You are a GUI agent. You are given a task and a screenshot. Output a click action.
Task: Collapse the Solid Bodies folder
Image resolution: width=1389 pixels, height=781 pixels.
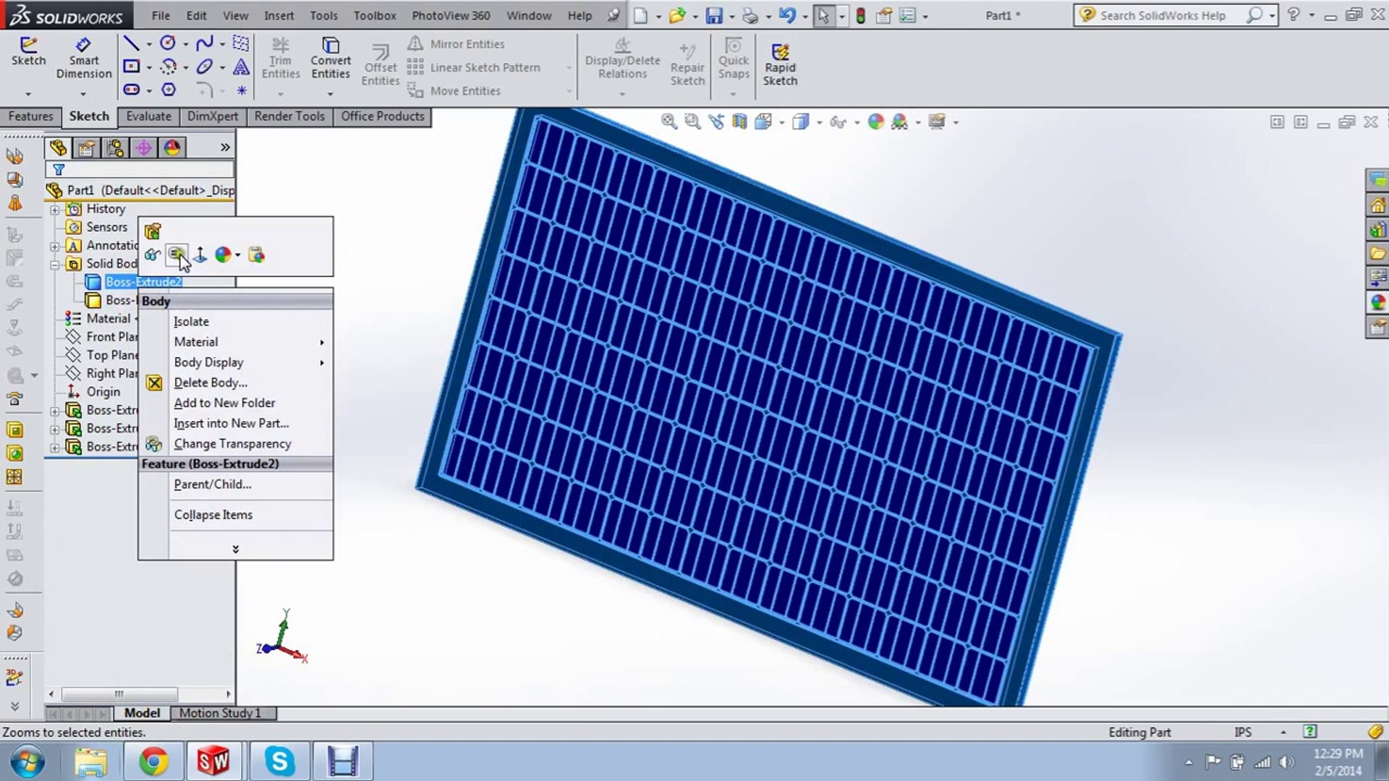pos(55,264)
